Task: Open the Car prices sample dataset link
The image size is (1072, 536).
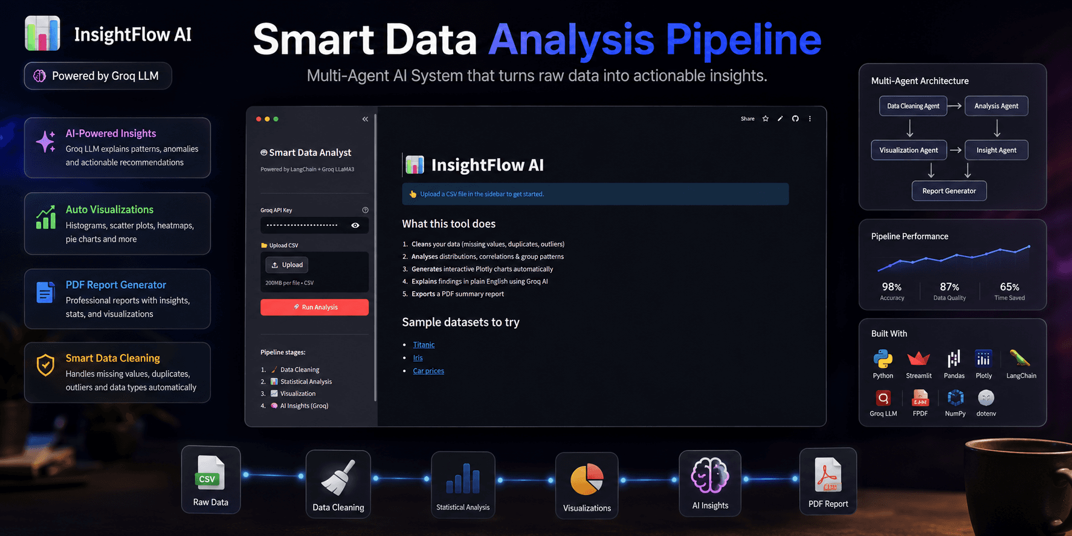Action: tap(428, 371)
